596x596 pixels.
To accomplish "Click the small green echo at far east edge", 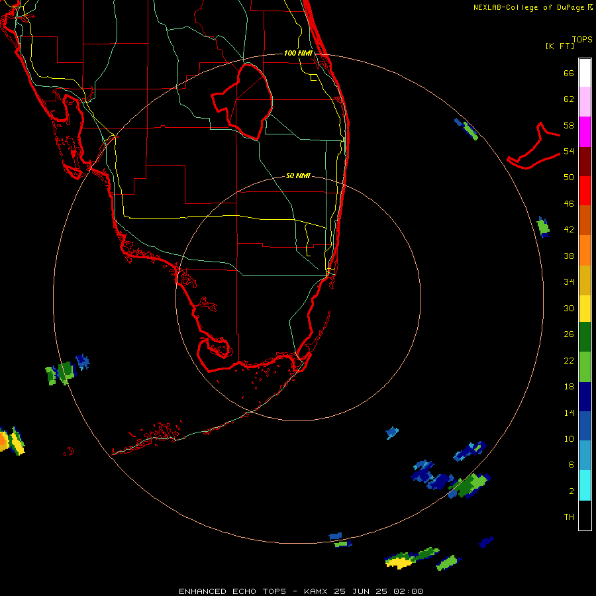I will [x=543, y=227].
